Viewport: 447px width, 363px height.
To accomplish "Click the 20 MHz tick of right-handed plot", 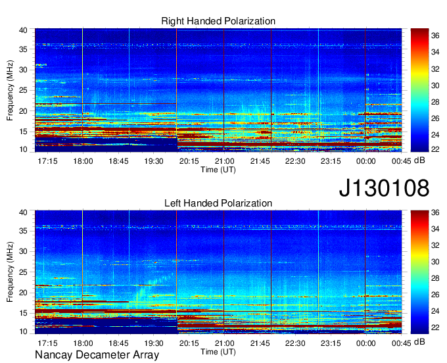I will click(23, 111).
